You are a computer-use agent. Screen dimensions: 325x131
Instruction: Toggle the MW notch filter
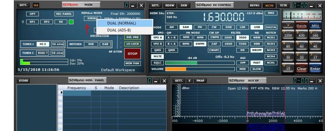pyautogui.click(x=91, y=44)
